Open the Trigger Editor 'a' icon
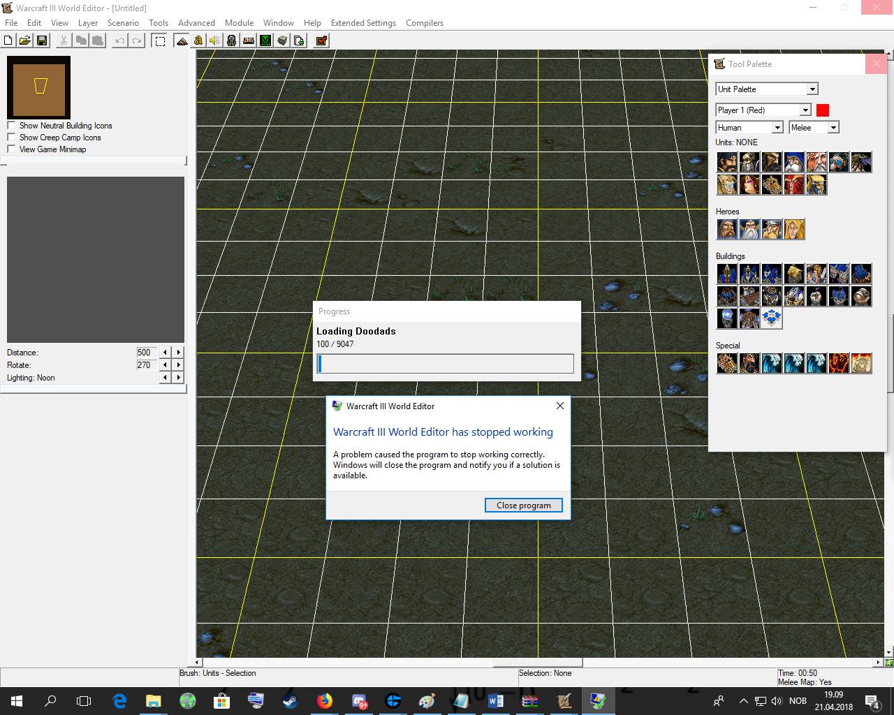The image size is (894, 715). [x=198, y=40]
